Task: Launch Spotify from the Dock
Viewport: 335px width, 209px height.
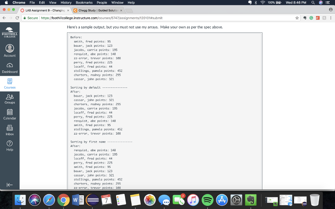Action: pyautogui.click(x=208, y=200)
